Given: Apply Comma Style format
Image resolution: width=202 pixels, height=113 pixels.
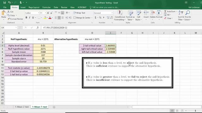Looking at the screenshot, I should tap(104, 18).
